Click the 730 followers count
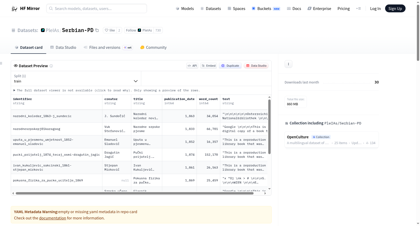 tap(158, 30)
